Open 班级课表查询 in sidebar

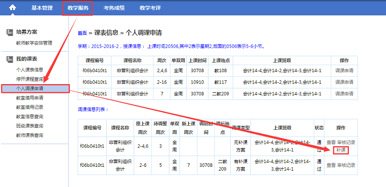pos(29,126)
